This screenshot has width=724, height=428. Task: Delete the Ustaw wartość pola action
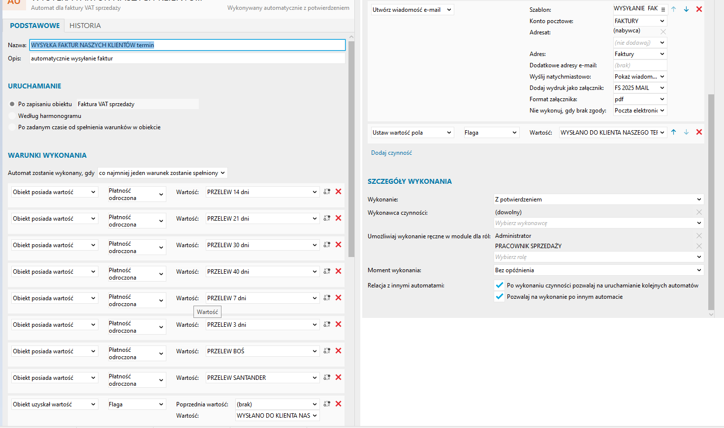[699, 132]
